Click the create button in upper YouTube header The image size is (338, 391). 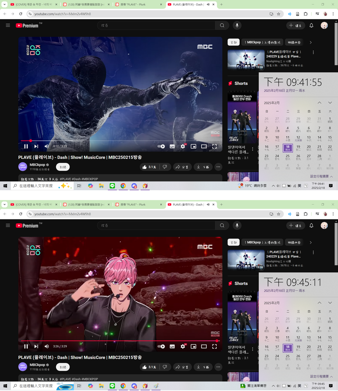[x=295, y=26]
